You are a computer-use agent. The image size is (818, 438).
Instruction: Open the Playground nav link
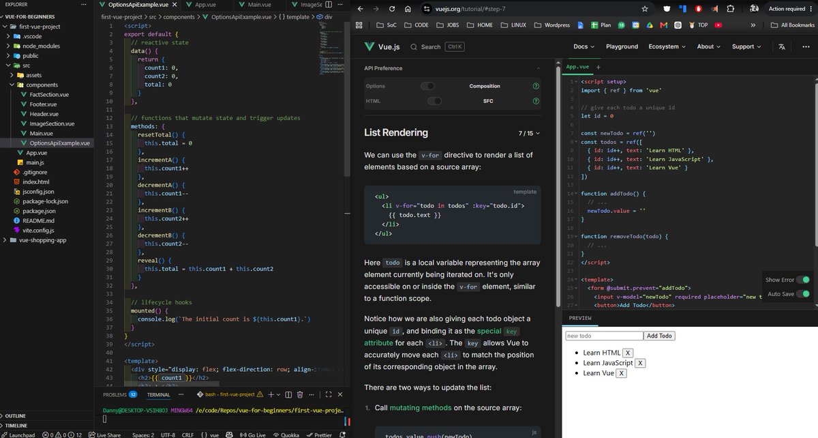point(622,46)
